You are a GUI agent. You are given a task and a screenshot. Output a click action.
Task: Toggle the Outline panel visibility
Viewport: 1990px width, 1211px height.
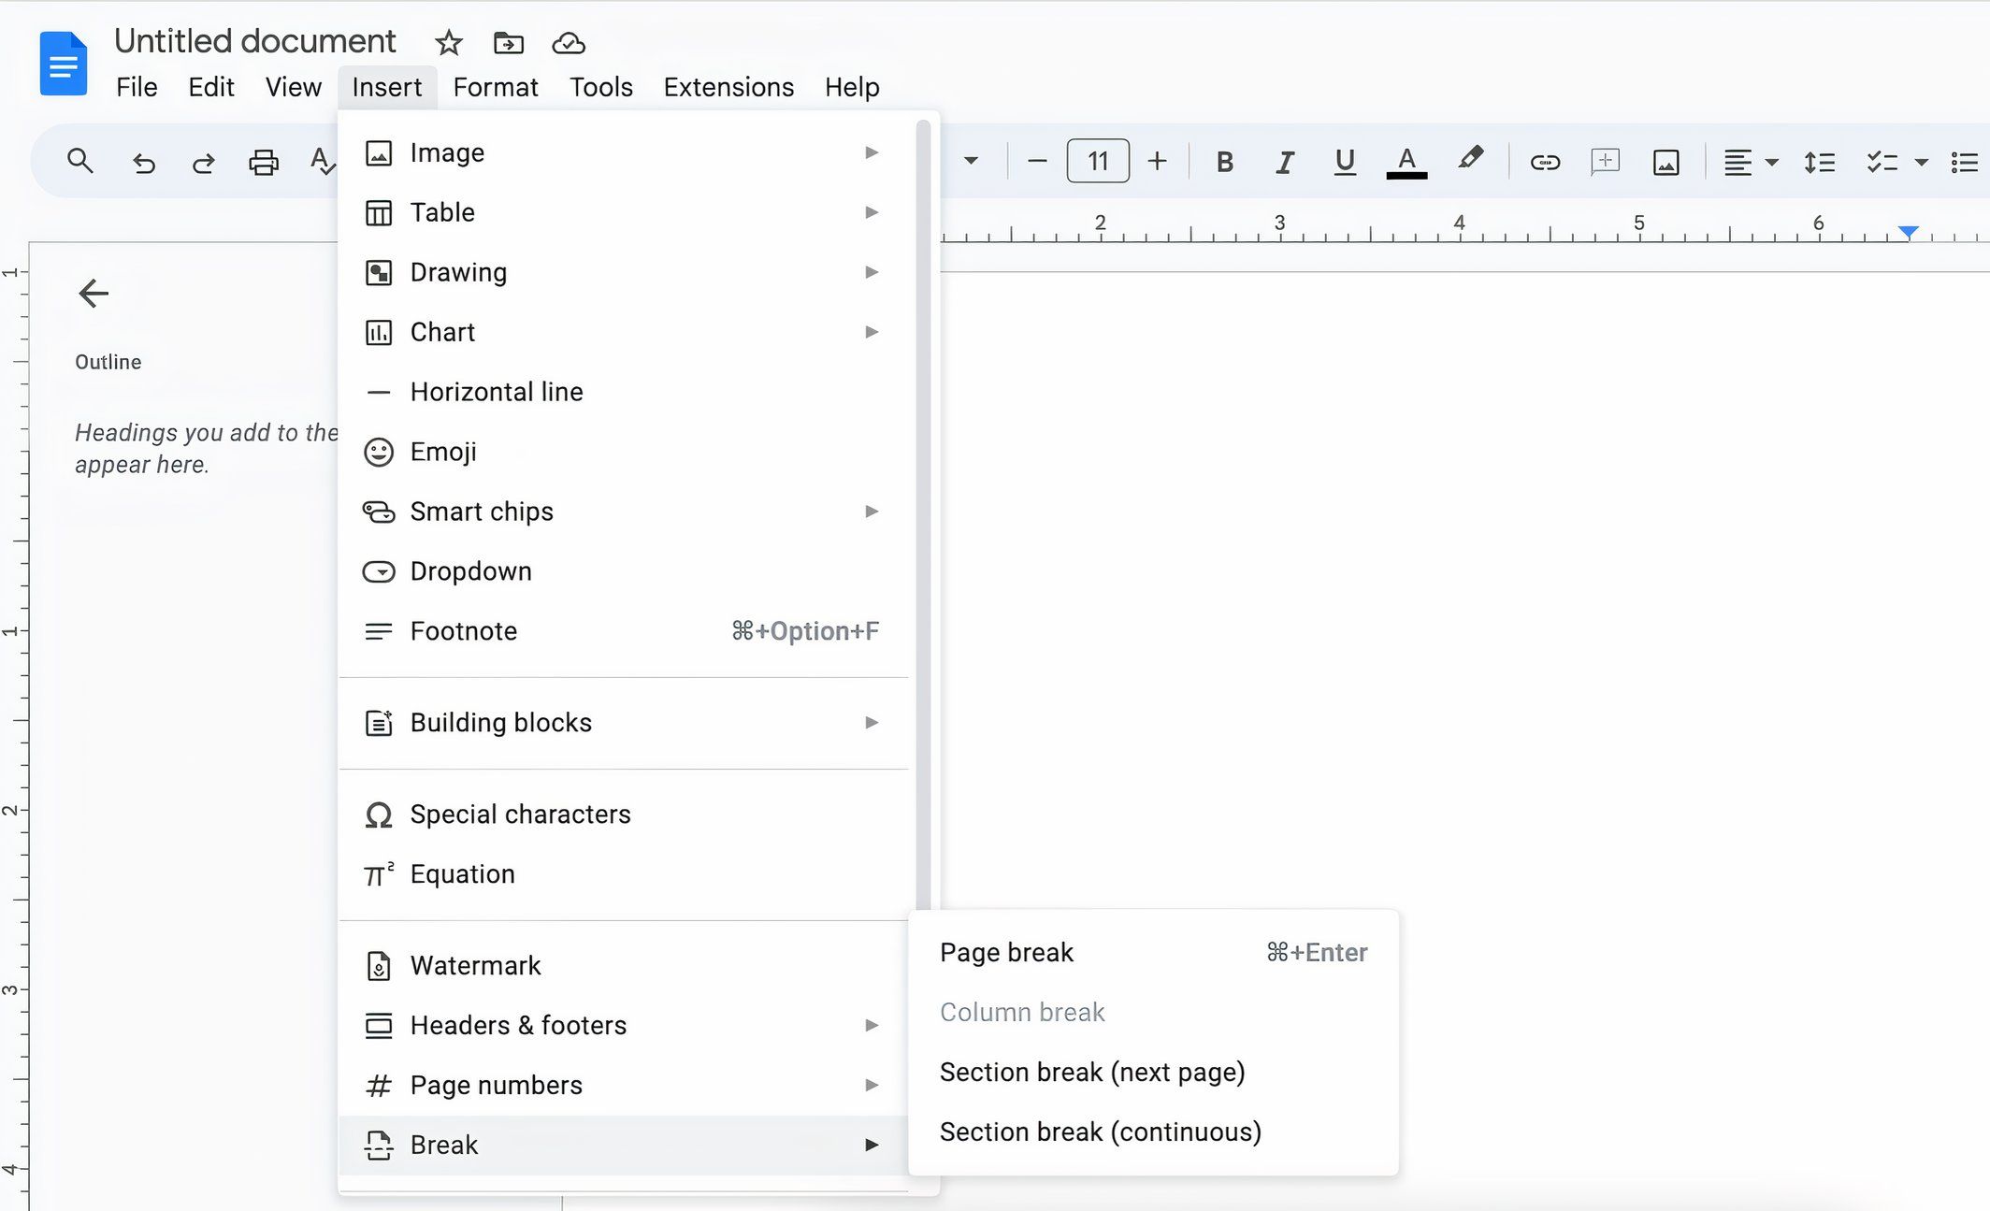point(93,293)
